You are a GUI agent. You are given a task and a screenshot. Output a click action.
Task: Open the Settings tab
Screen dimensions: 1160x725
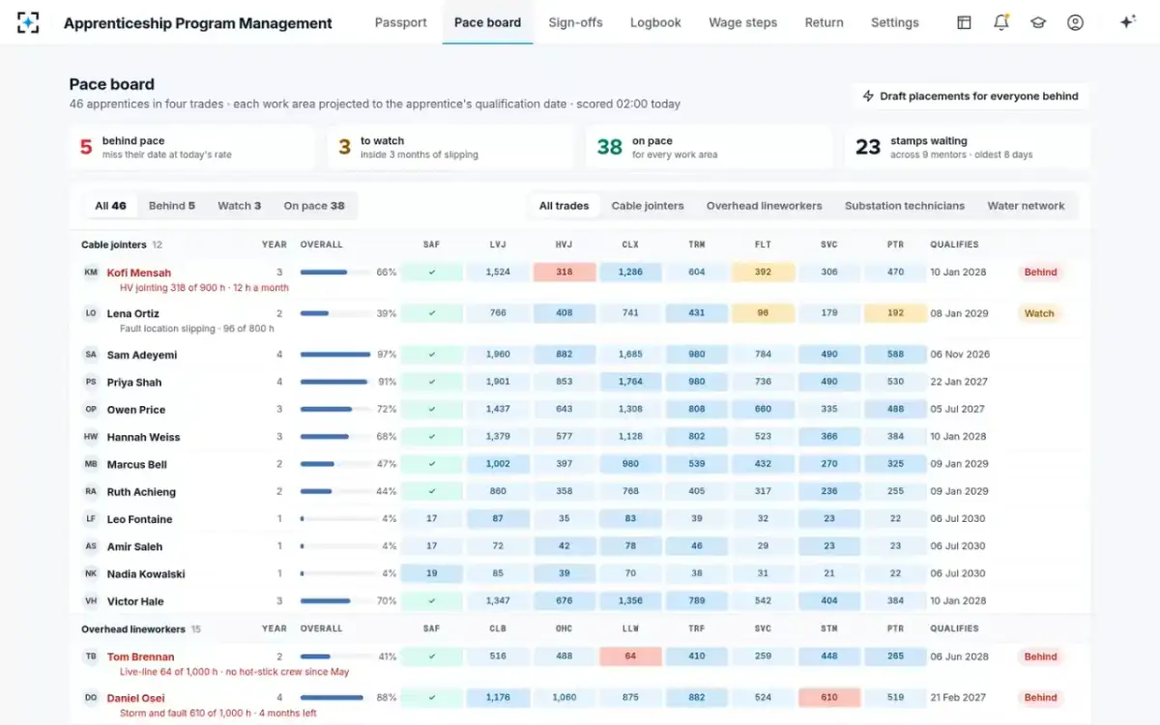click(x=895, y=22)
